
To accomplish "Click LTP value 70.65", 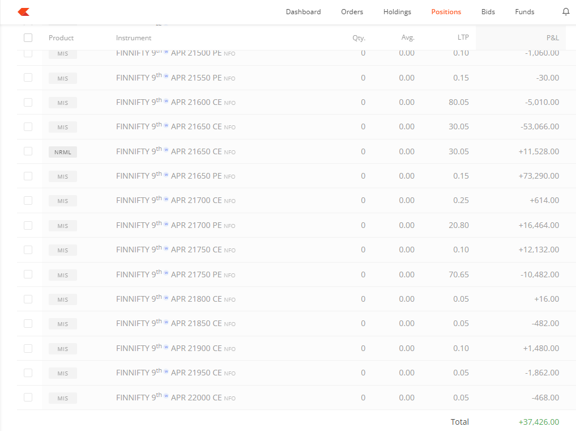I will [458, 274].
